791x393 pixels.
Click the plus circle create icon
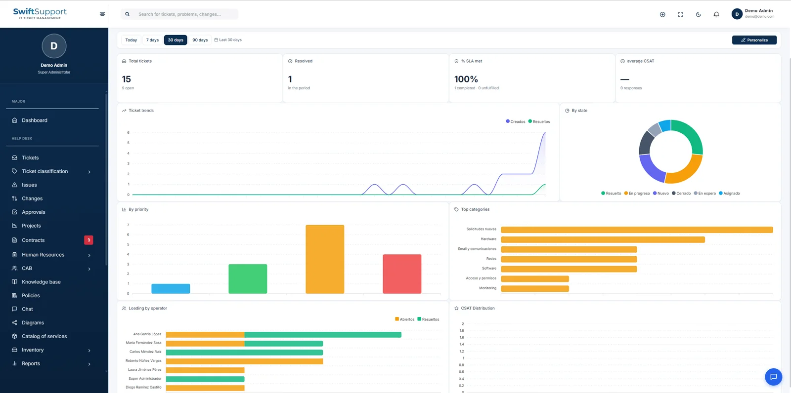pos(662,14)
